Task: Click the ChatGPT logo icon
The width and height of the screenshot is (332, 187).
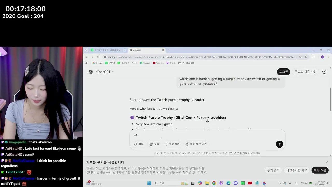Action: point(91,72)
